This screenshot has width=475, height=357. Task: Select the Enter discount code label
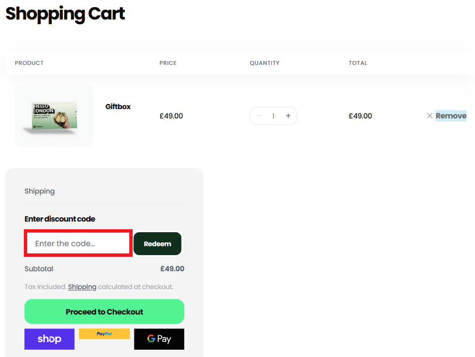[x=60, y=219]
